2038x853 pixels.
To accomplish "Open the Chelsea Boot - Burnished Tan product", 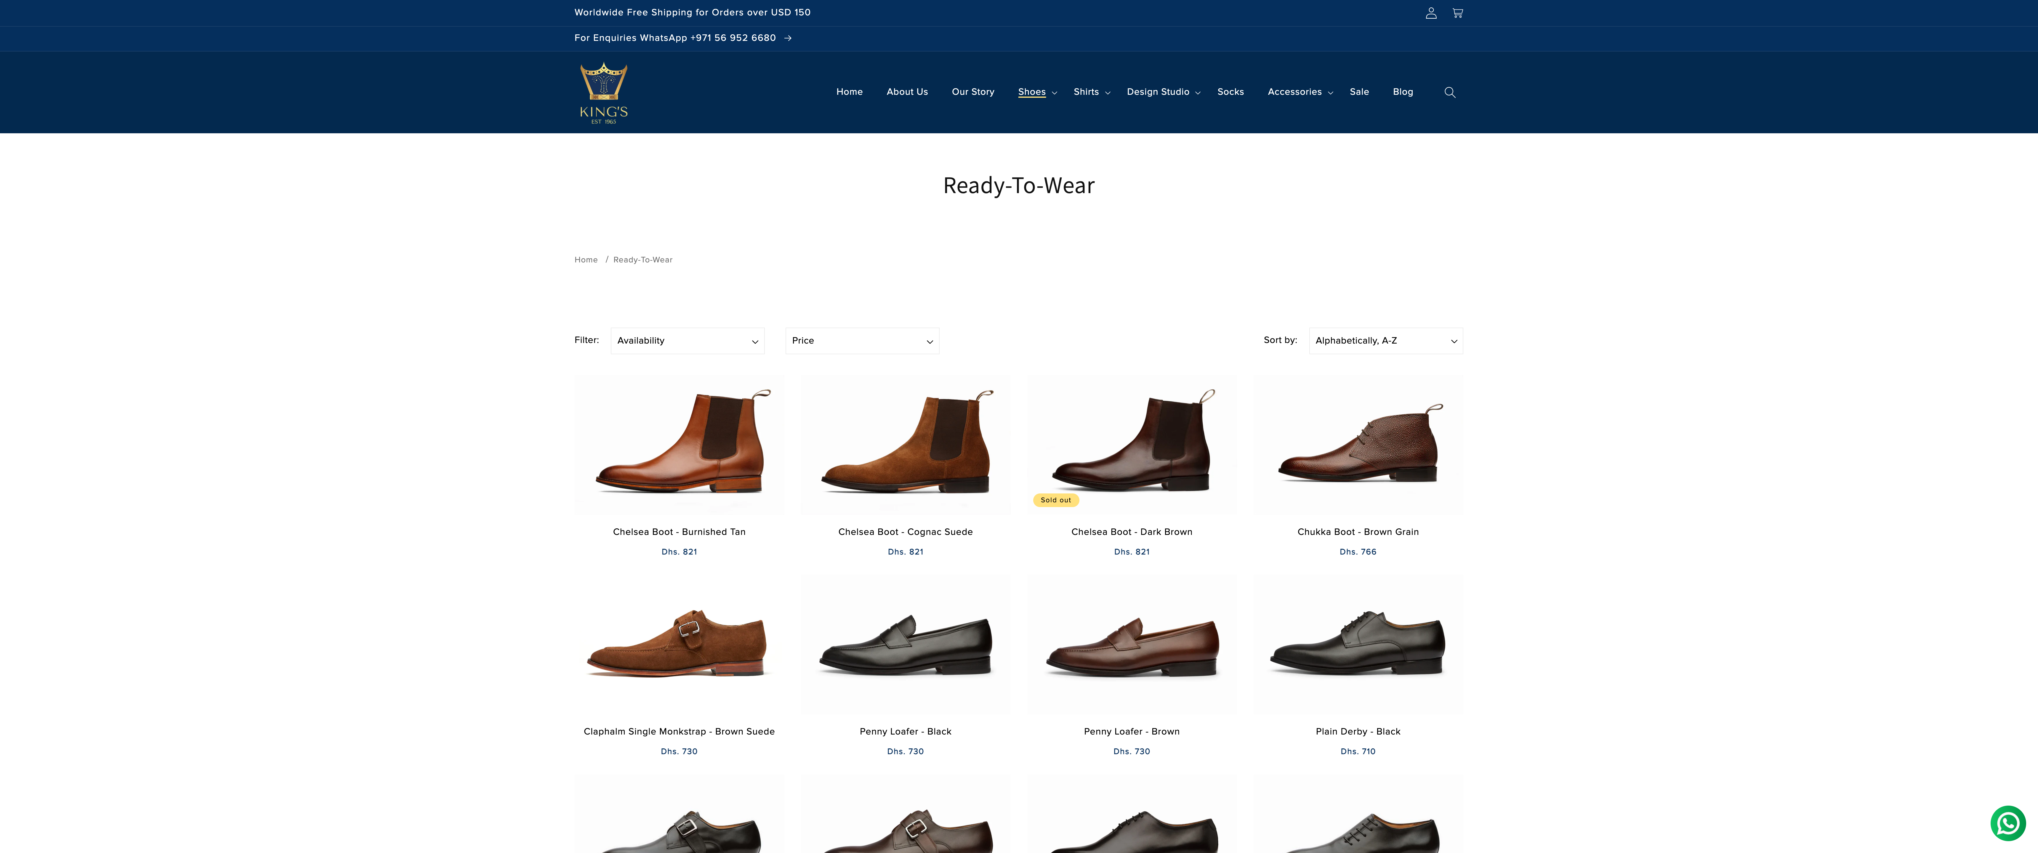I will [679, 532].
